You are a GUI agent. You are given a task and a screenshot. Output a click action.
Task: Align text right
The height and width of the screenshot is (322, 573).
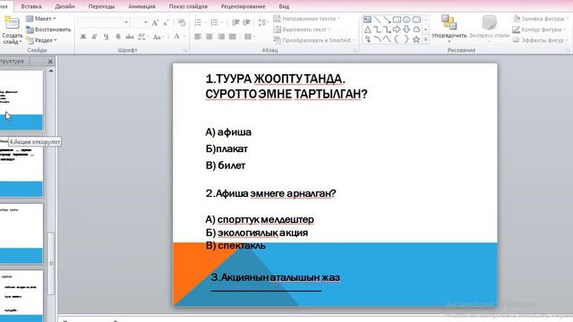click(x=221, y=37)
